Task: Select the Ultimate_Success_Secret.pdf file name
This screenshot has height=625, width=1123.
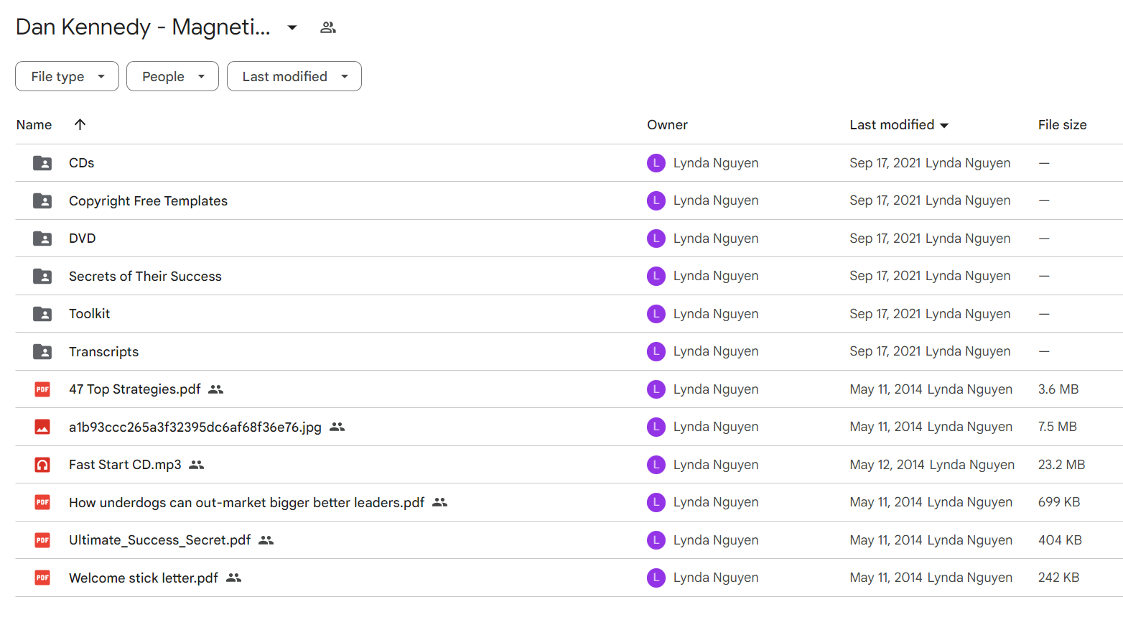Action: tap(160, 540)
